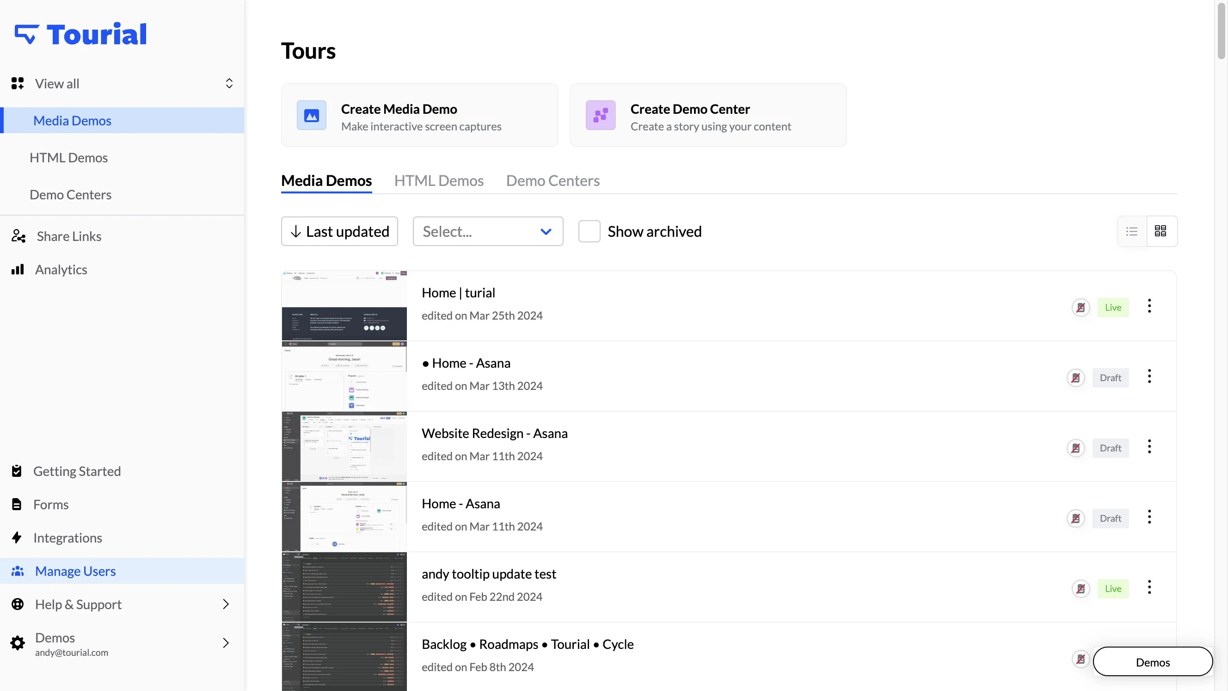This screenshot has height=691, width=1228.
Task: Click the disabled-form icon on Home - Asana Mar 11th row
Action: click(x=1075, y=518)
